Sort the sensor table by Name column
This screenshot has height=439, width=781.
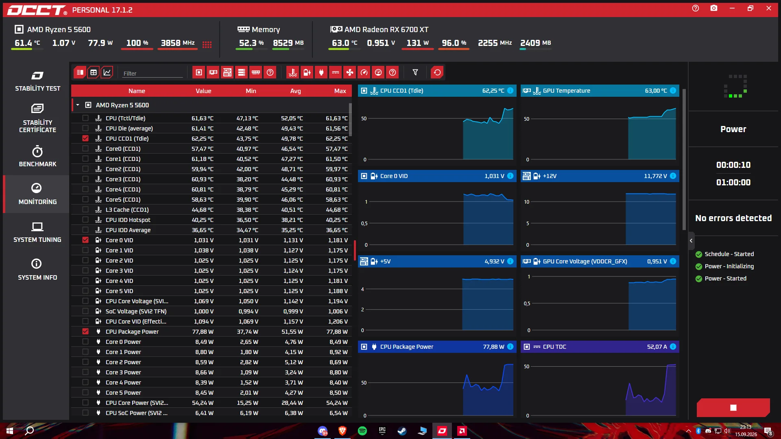137,91
